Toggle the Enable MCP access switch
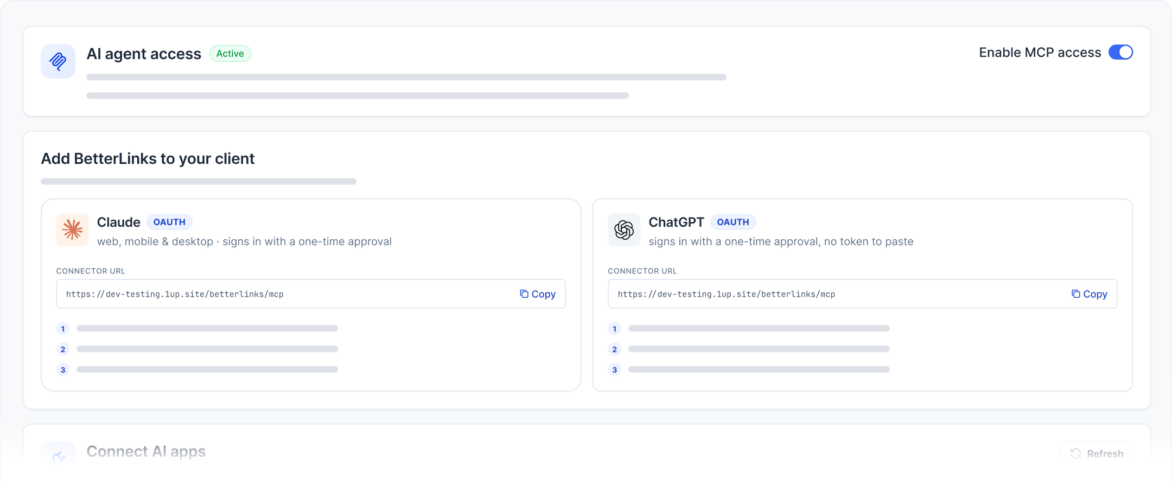1172x487 pixels. point(1120,52)
